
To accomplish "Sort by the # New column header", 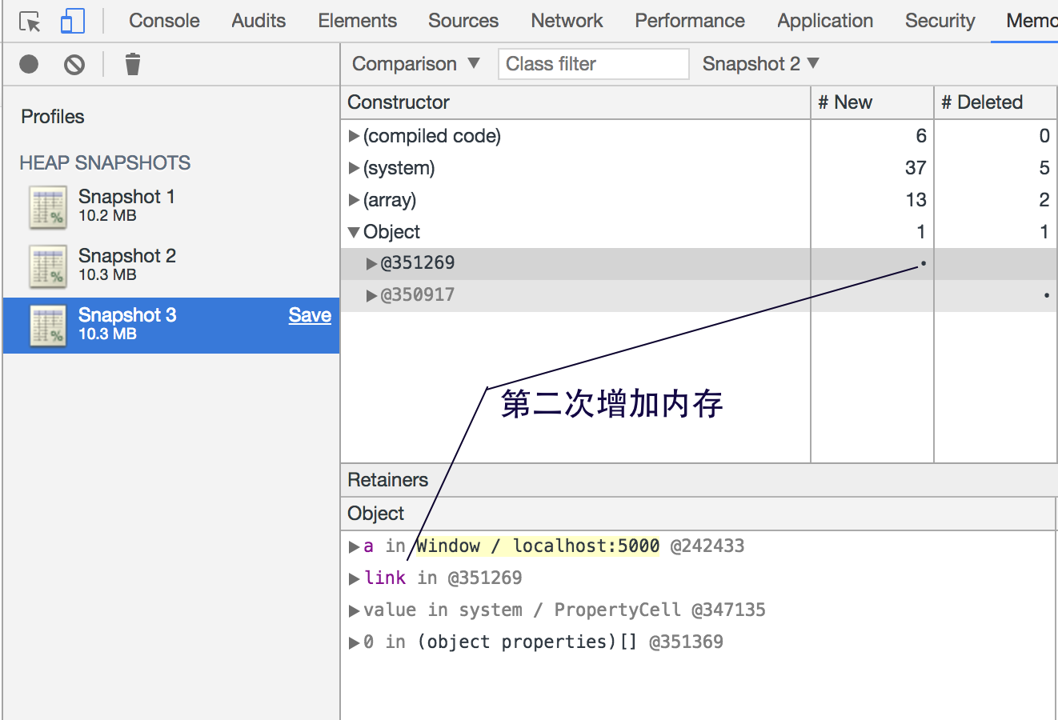I will click(872, 102).
